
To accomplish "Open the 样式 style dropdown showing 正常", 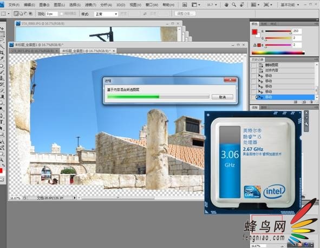I will pyautogui.click(x=106, y=14).
